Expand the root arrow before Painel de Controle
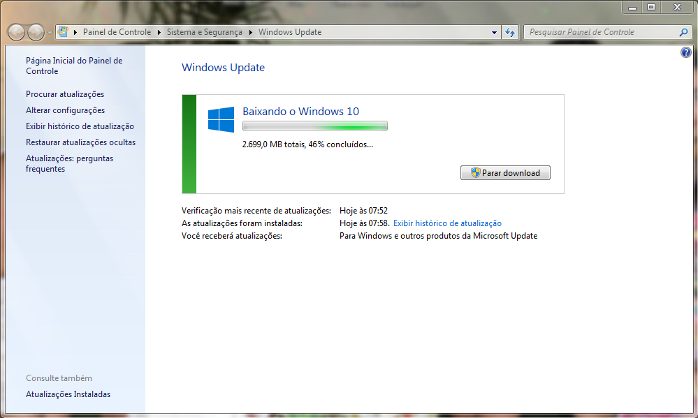 coord(75,32)
